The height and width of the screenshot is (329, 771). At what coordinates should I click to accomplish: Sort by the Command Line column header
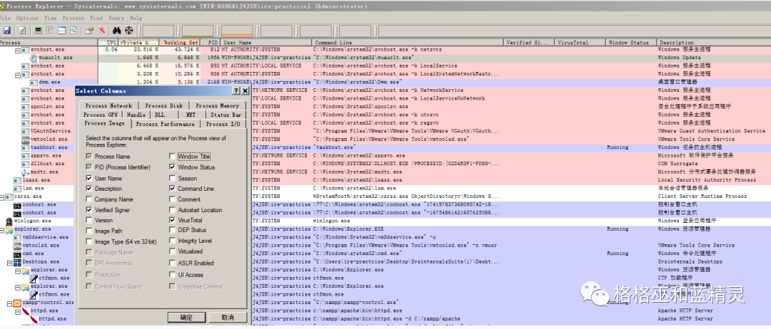point(408,43)
